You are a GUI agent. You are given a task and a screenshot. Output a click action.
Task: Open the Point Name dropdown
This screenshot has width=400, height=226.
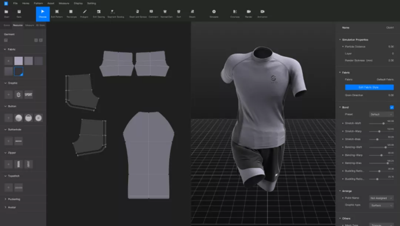coord(381,198)
